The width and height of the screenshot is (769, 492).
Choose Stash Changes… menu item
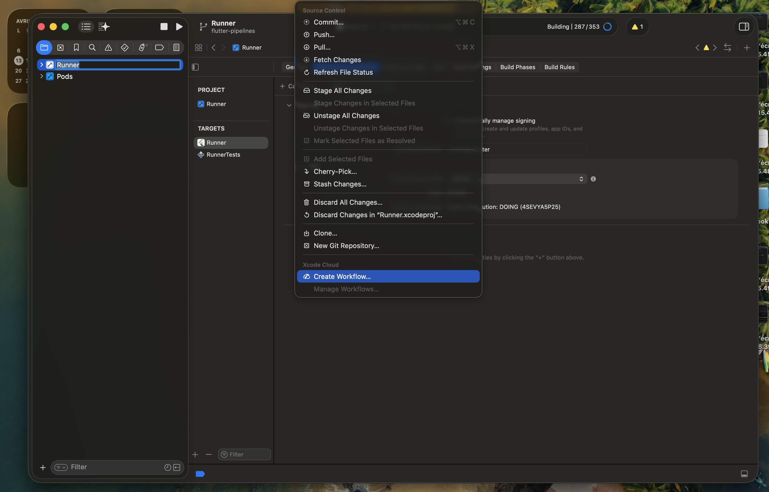coord(388,184)
